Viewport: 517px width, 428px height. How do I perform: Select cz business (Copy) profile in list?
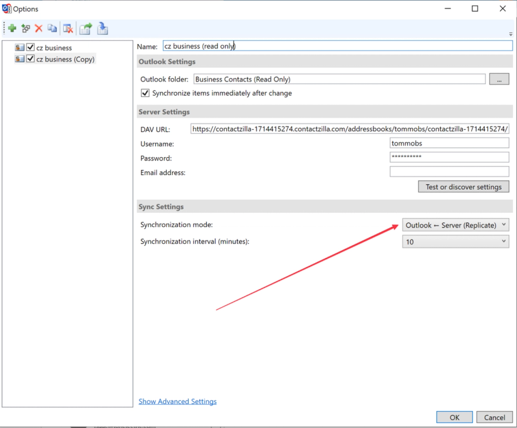point(65,59)
